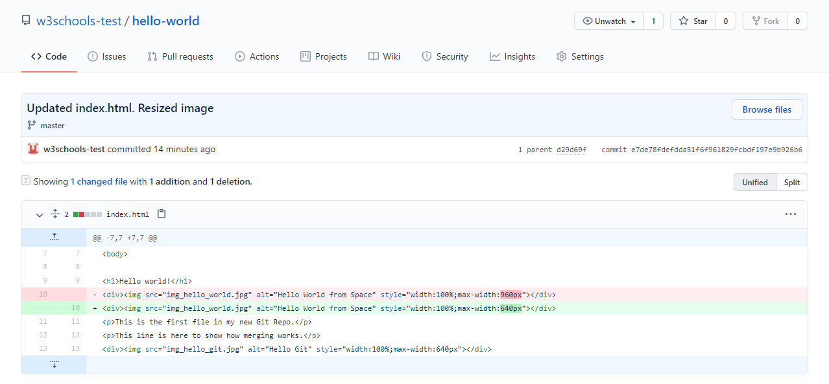The width and height of the screenshot is (829, 384).
Task: Open the Wiki tab
Action: coord(384,56)
